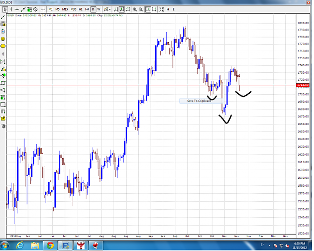Select the triangle shape tool
Image resolution: width=314 pixels, height=251 pixels.
3,90
